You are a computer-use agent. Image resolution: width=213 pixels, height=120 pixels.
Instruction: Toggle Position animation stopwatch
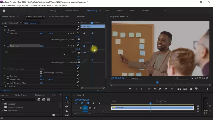point(8,33)
